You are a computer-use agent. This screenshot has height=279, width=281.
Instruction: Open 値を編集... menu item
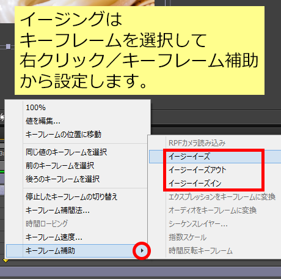[x=77, y=121]
